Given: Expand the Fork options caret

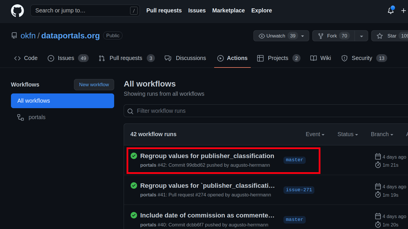Looking at the screenshot, I should click(x=361, y=36).
